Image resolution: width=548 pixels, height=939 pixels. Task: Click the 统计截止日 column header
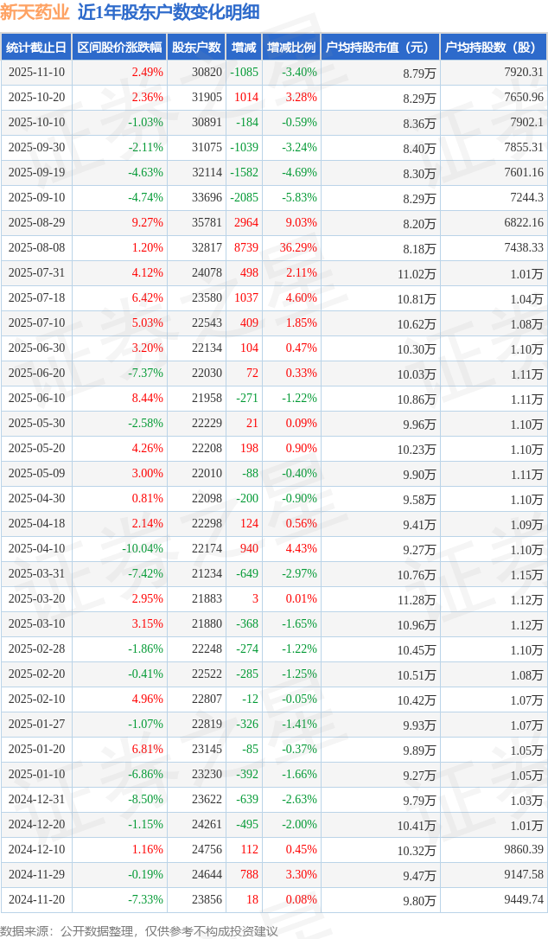point(35,48)
